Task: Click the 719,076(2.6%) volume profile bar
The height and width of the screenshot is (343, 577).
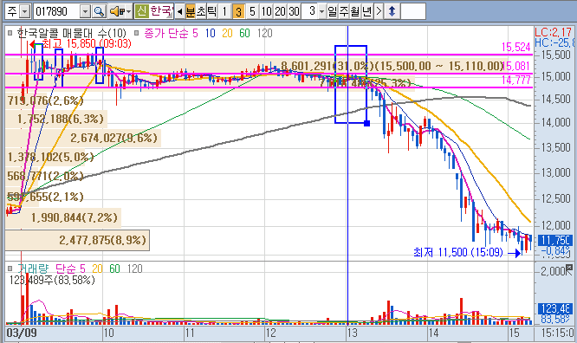Action: pos(46,100)
